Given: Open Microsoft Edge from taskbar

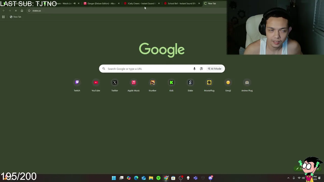Looking at the screenshot, I should coord(136,178).
